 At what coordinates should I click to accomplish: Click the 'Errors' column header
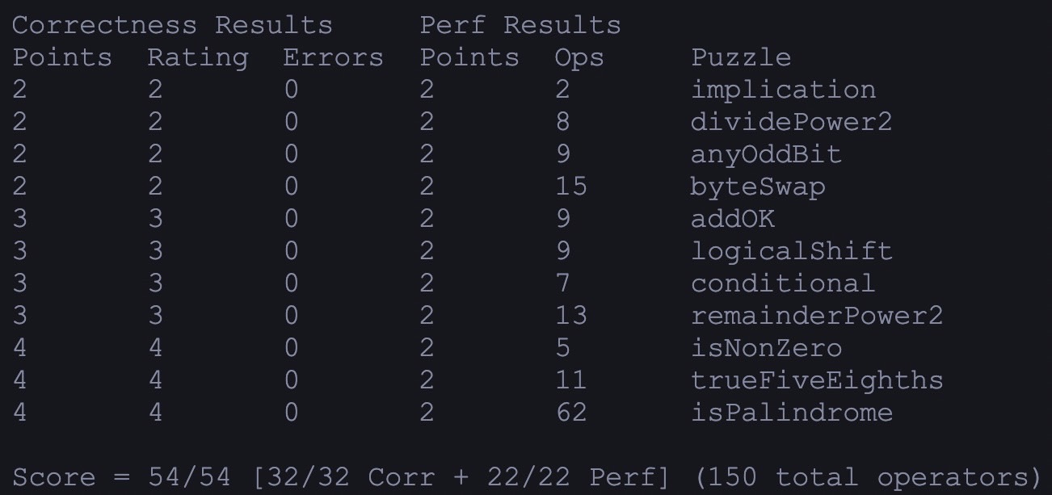click(x=333, y=57)
